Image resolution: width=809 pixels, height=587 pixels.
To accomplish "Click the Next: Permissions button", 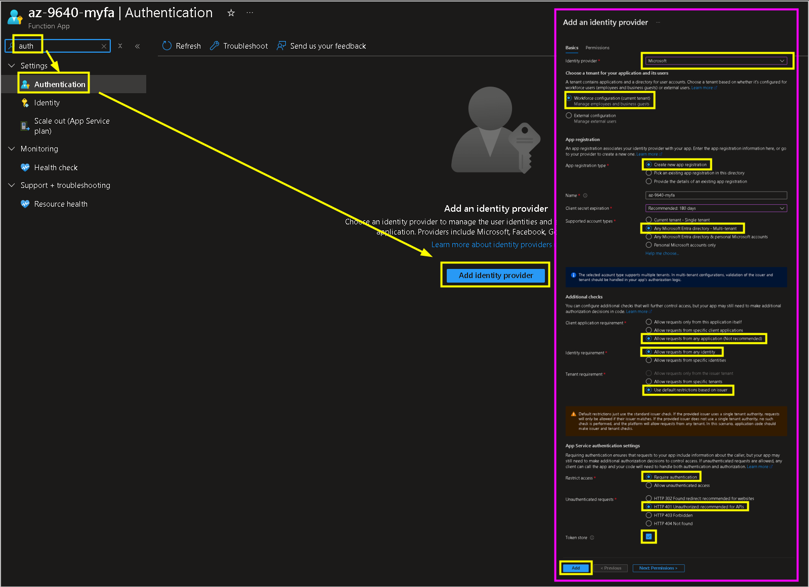I will point(658,568).
